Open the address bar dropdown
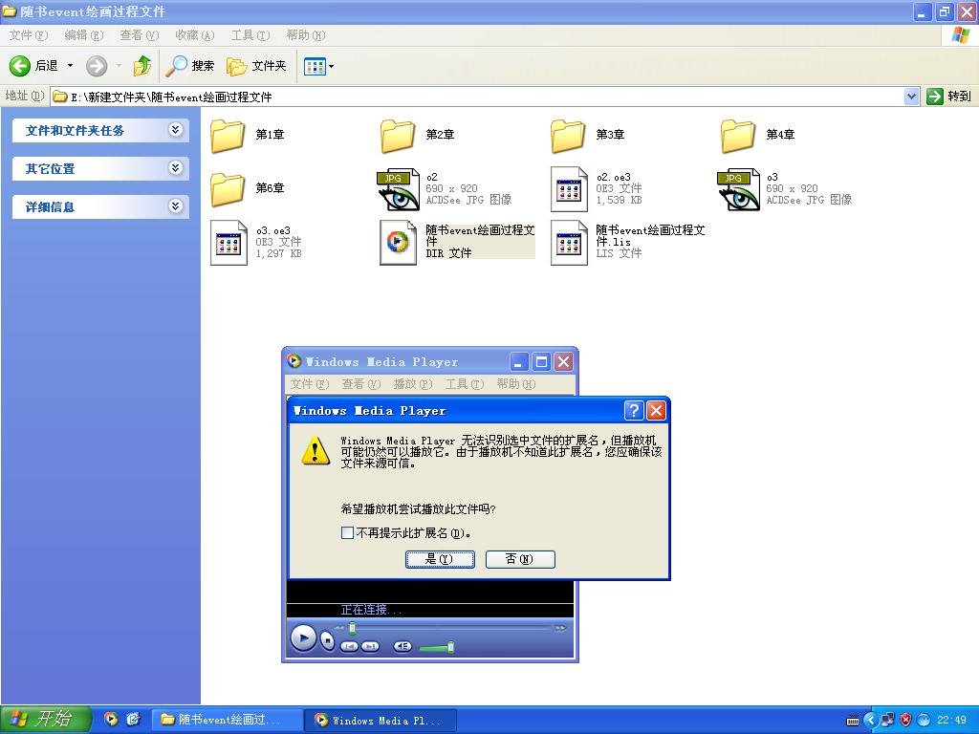 [x=911, y=97]
